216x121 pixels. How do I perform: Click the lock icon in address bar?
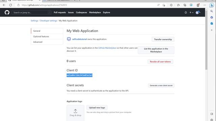pyautogui.click(x=18, y=5)
